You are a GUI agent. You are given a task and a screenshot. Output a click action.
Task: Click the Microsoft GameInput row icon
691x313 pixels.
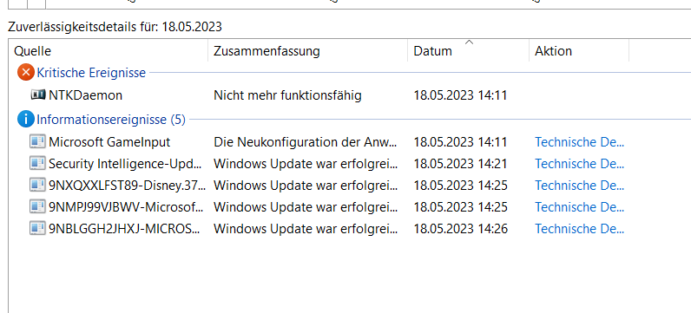tap(37, 141)
